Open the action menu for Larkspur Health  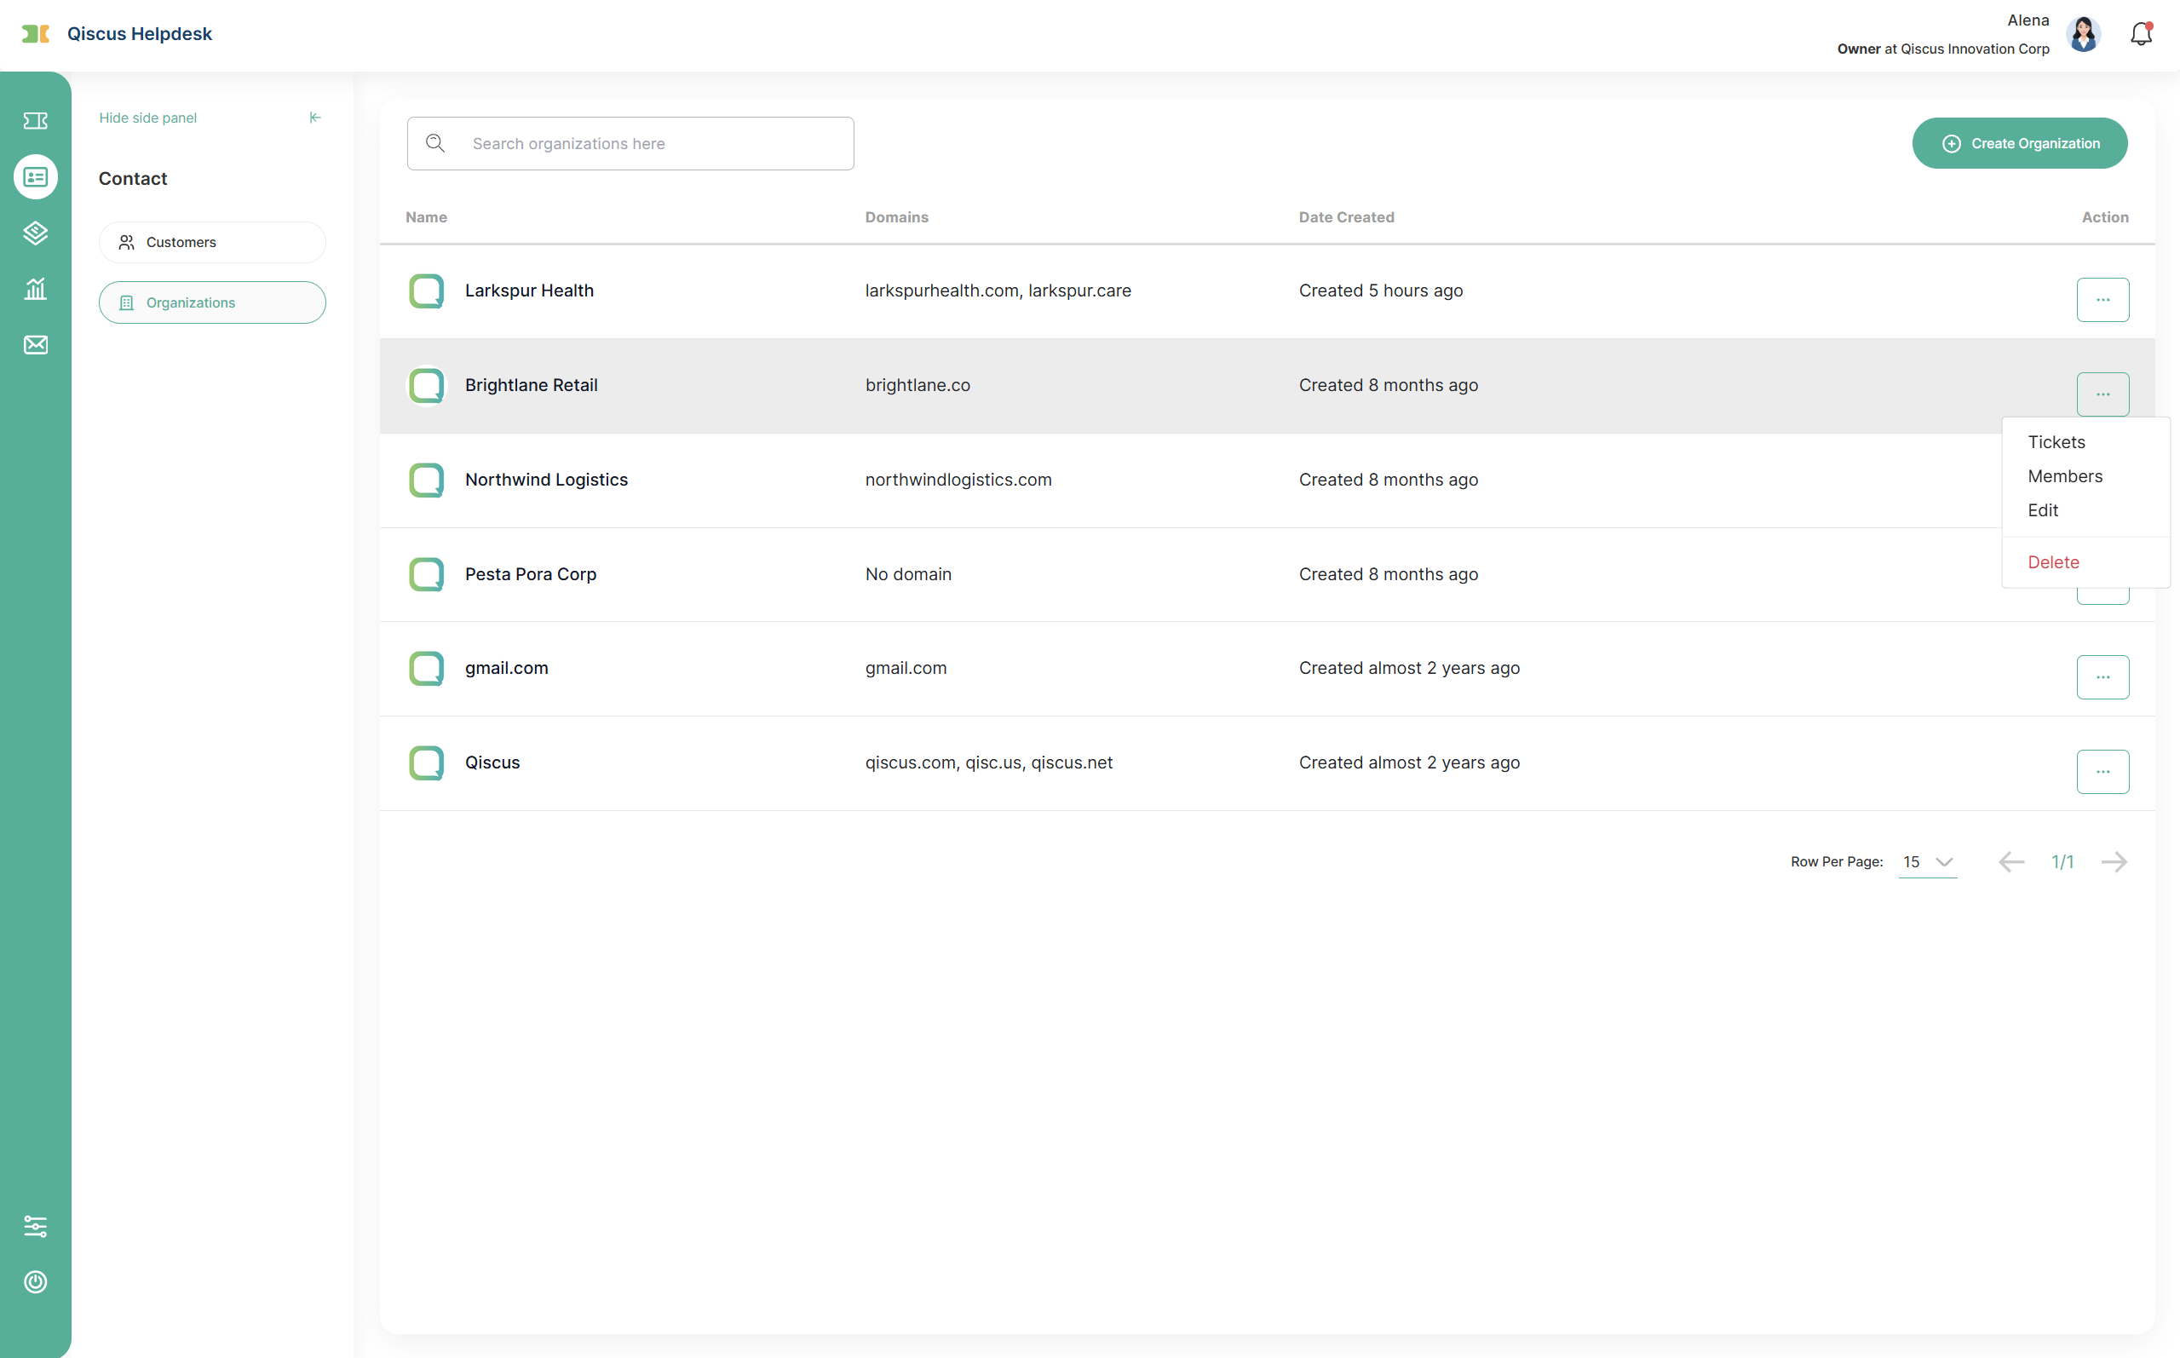[x=2102, y=300]
